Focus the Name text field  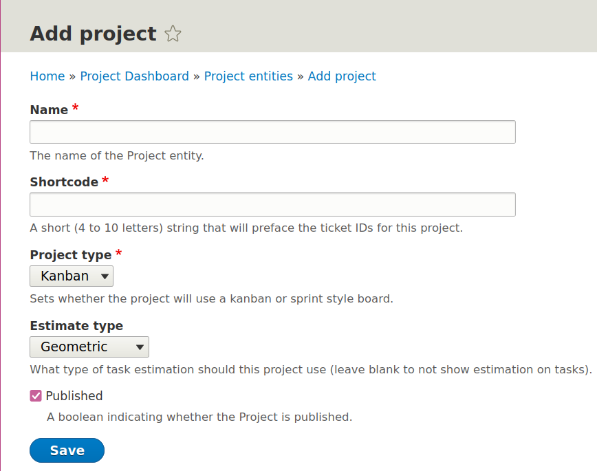pyautogui.click(x=272, y=132)
